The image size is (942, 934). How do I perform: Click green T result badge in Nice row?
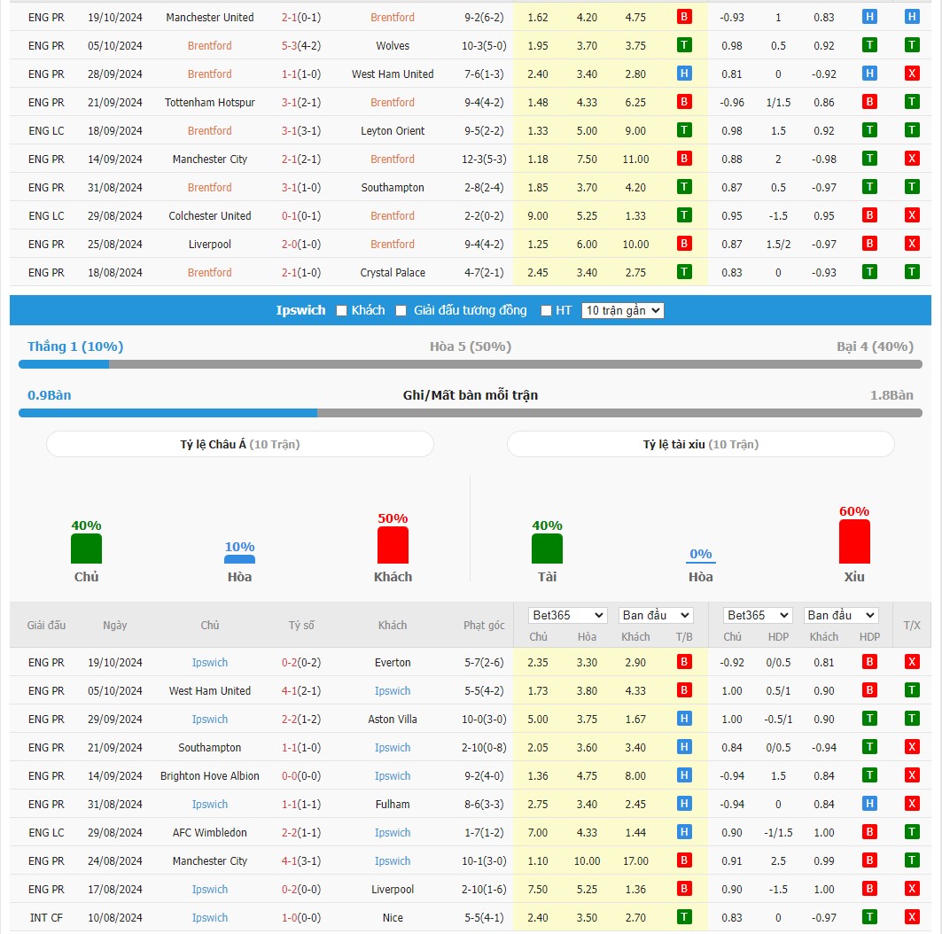683,917
